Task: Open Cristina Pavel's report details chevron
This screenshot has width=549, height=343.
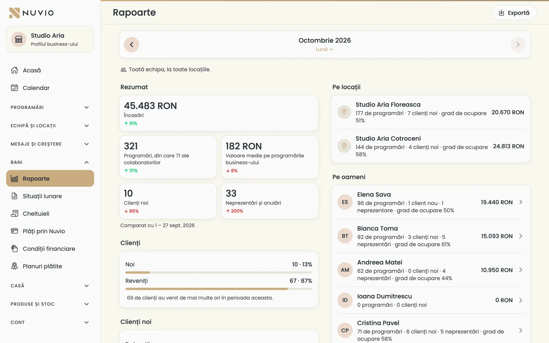Action: pyautogui.click(x=521, y=330)
